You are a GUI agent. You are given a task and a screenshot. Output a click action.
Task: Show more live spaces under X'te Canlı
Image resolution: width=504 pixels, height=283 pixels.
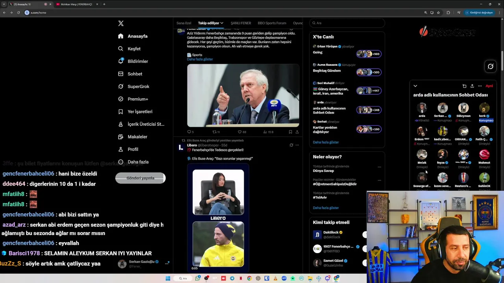[326, 142]
